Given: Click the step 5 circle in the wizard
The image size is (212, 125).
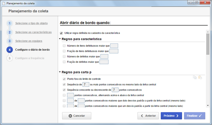Looking at the screenshot, I should (10, 58).
